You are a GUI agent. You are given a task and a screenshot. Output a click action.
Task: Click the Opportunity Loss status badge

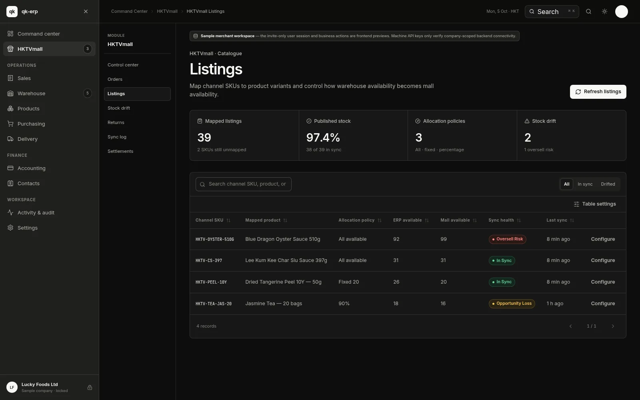pyautogui.click(x=512, y=304)
